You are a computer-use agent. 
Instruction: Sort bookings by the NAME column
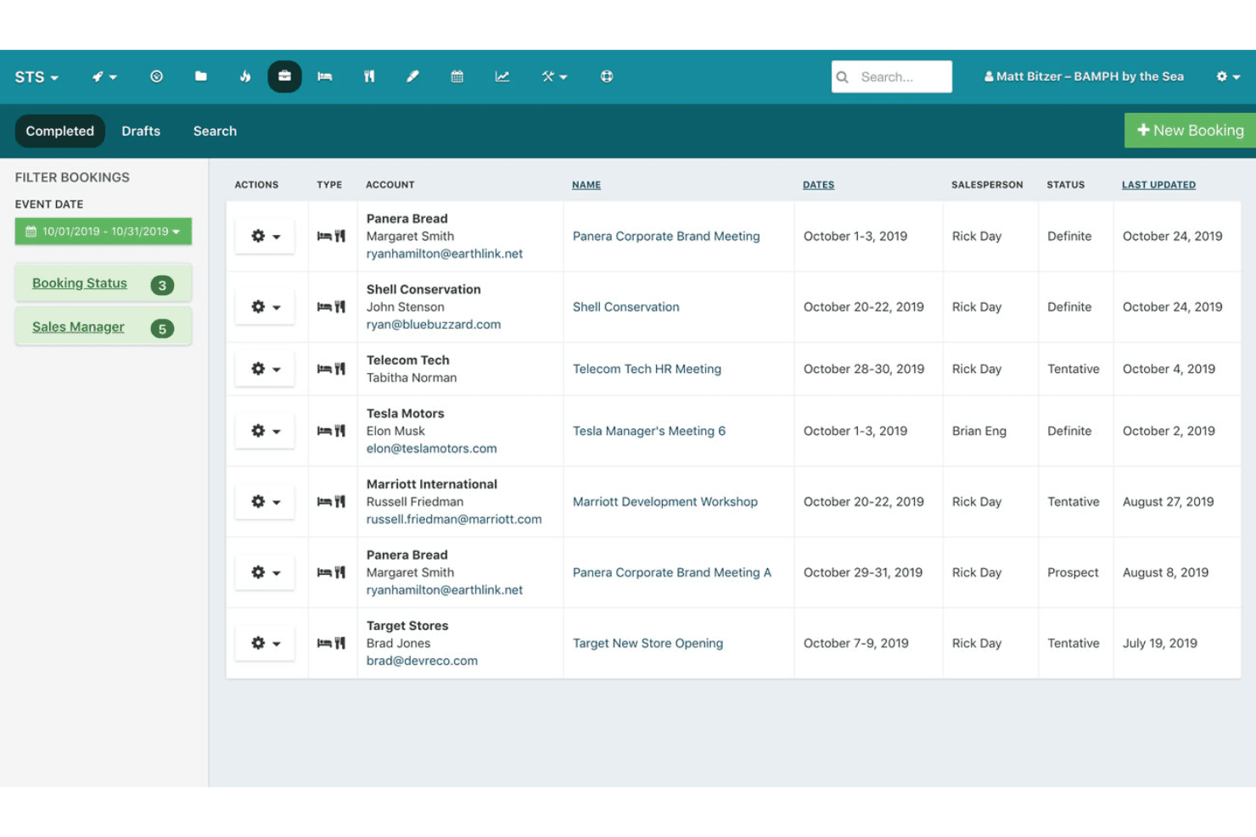click(586, 185)
